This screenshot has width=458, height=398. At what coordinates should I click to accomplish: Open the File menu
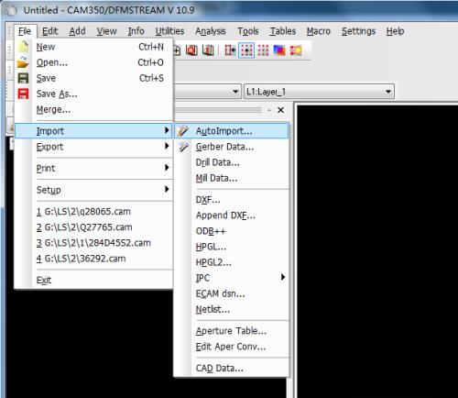(25, 31)
